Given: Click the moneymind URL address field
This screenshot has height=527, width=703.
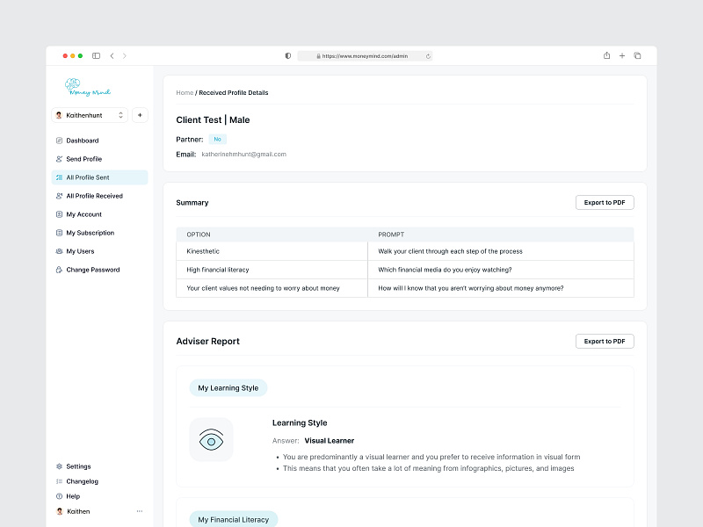Looking at the screenshot, I should pos(364,55).
